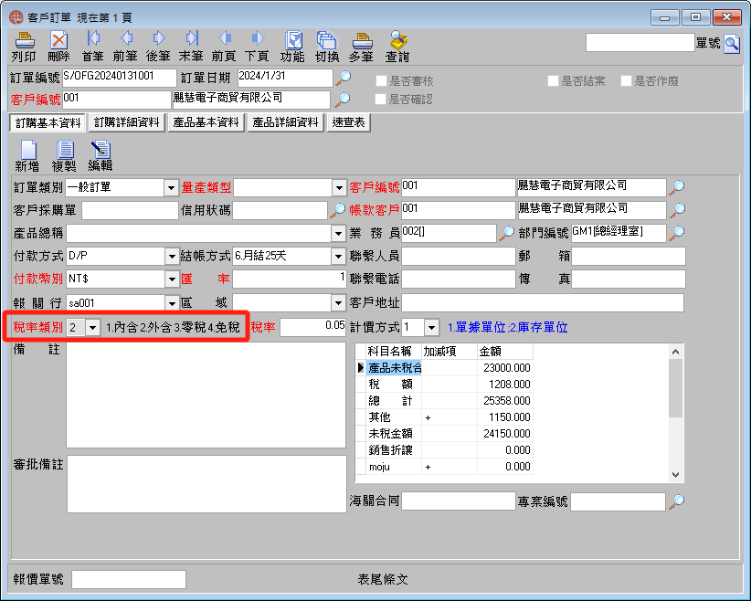Expand the 計價方式 dropdown
Screen dimensions: 751x601
[432, 328]
